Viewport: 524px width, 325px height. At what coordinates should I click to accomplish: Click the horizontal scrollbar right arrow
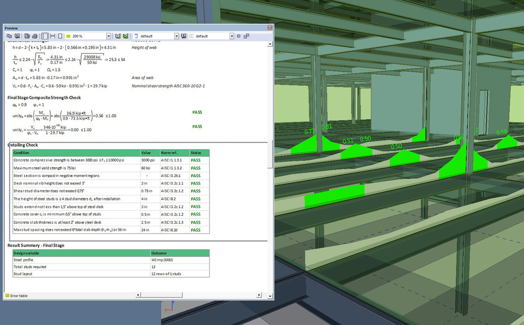[259, 295]
